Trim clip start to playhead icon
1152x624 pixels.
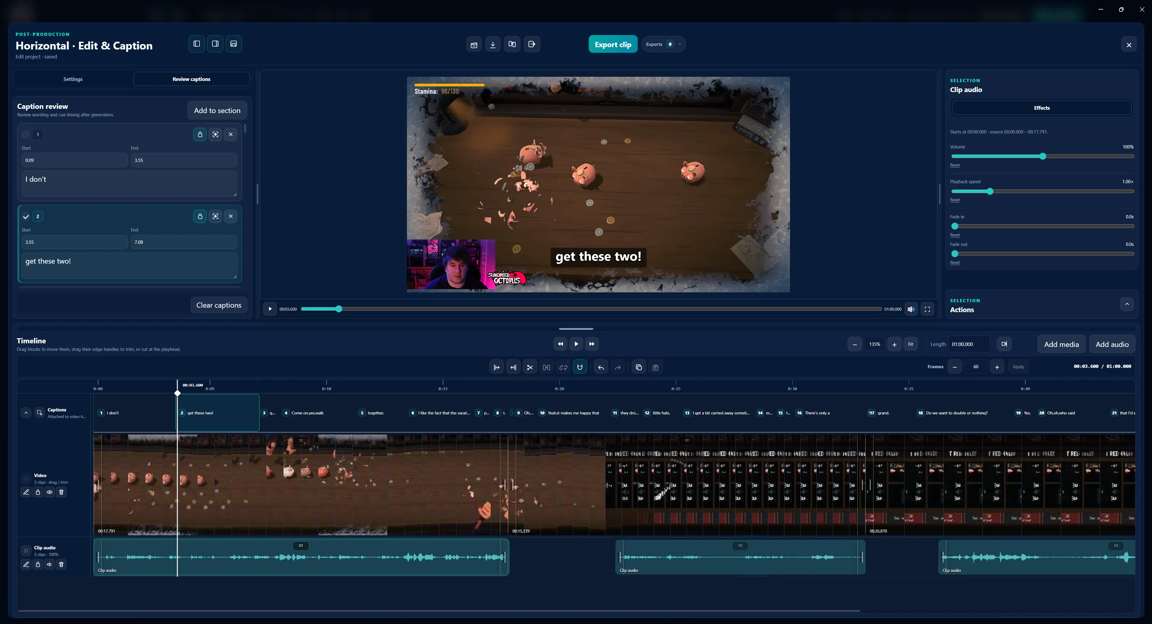click(x=496, y=367)
